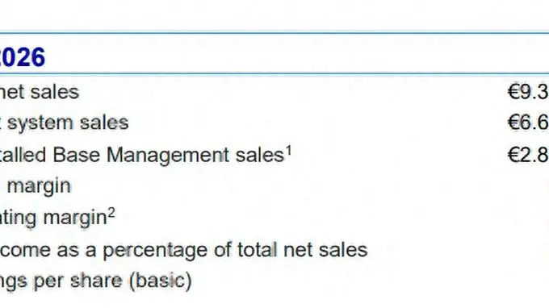The image size is (549, 308).
Task: Click the partial word "talled" before Base
Action: pyautogui.click(x=23, y=155)
